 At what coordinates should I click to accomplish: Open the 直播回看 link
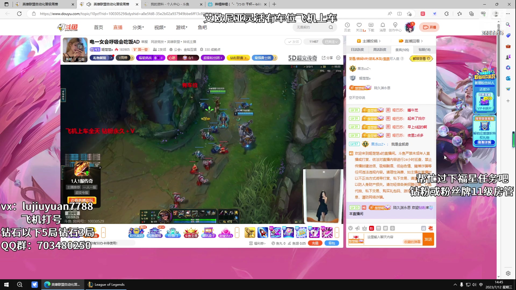(x=411, y=41)
